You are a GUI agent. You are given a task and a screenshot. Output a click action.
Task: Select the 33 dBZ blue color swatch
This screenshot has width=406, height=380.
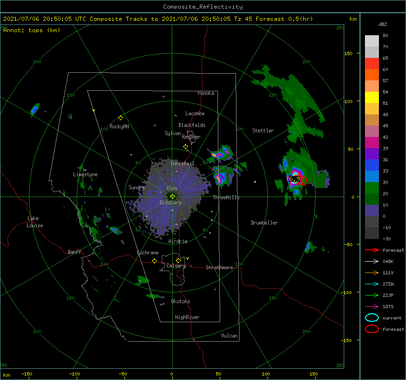pos(372,176)
